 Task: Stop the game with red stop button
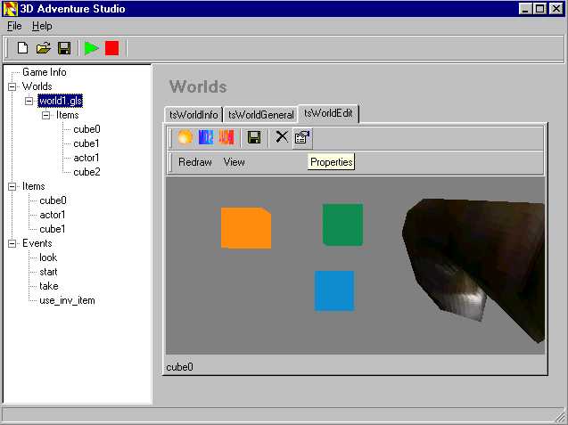[111, 48]
